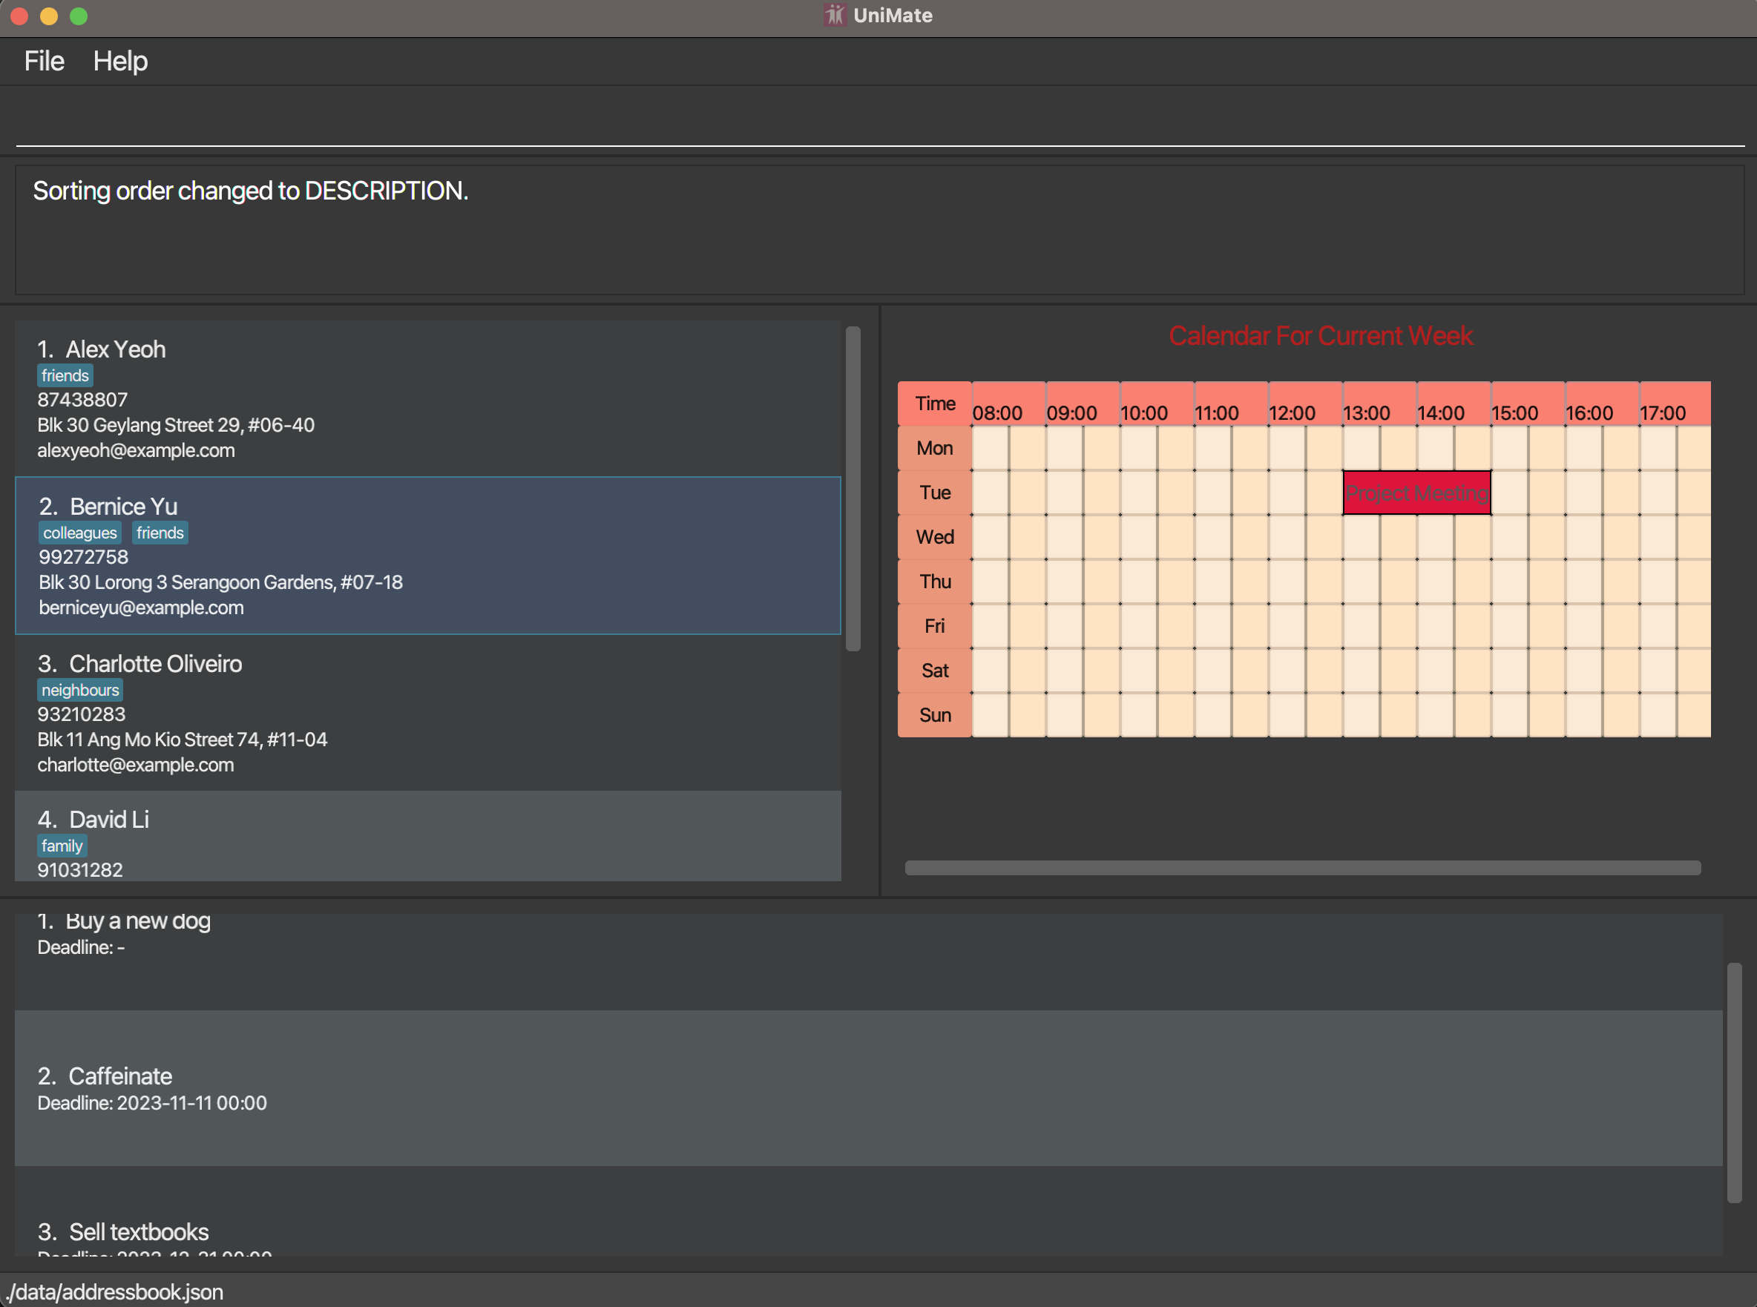Select the 'Buy a new dog' task
This screenshot has width=1757, height=1307.
(x=869, y=961)
